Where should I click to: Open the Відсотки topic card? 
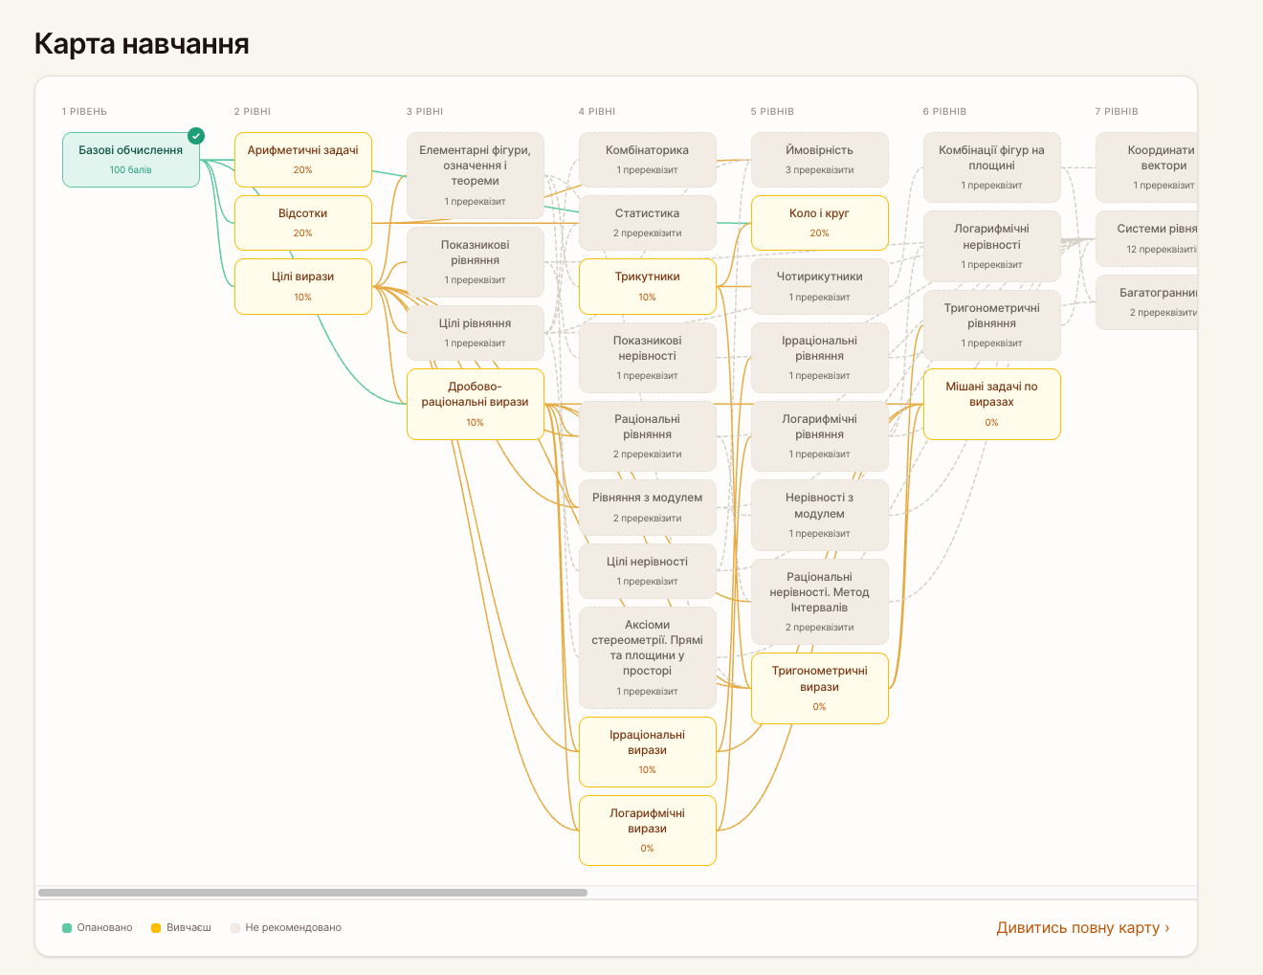(x=302, y=223)
